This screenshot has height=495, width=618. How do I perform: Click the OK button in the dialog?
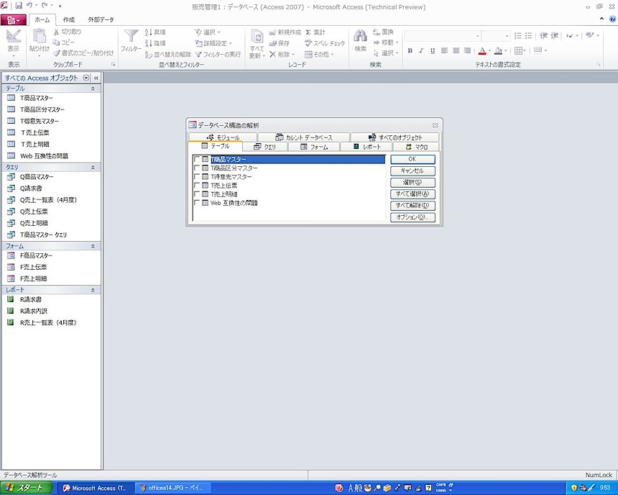[x=412, y=159]
